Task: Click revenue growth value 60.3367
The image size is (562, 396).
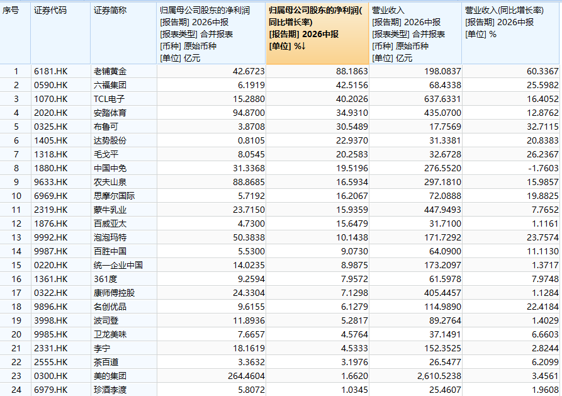Action: tap(542, 71)
